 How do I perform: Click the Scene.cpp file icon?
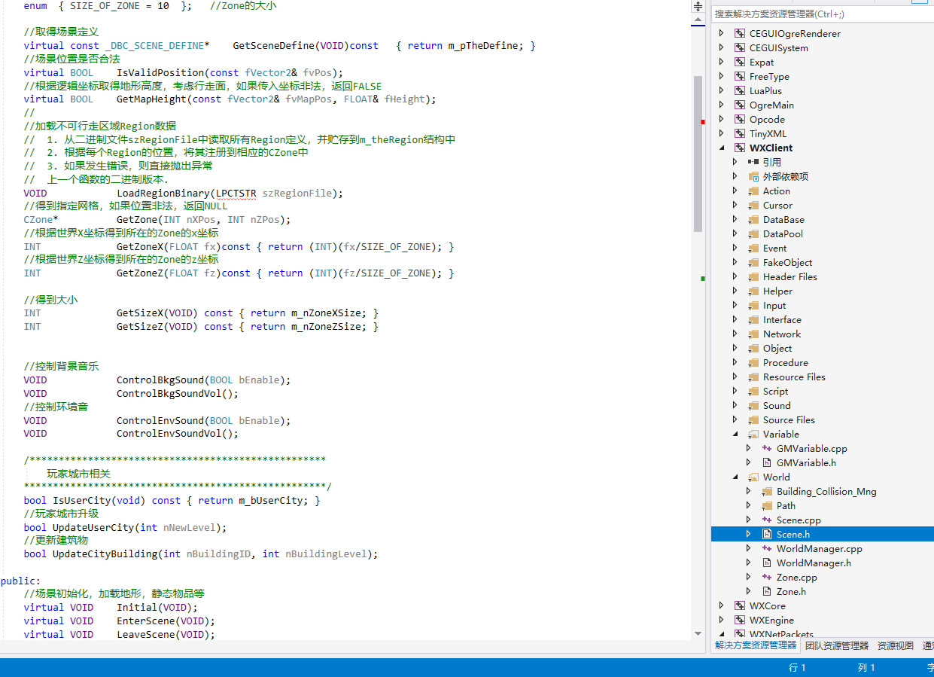click(767, 520)
